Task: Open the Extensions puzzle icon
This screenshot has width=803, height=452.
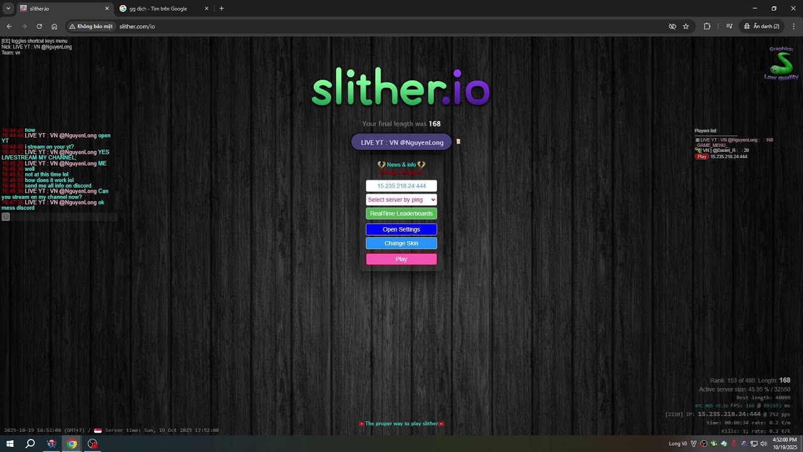Action: tap(707, 26)
